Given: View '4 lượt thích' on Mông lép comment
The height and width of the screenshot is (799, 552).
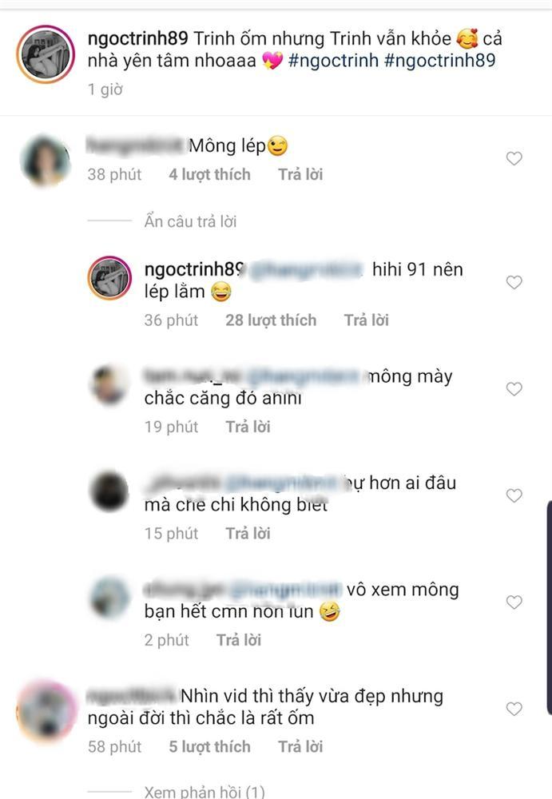Looking at the screenshot, I should tap(209, 174).
